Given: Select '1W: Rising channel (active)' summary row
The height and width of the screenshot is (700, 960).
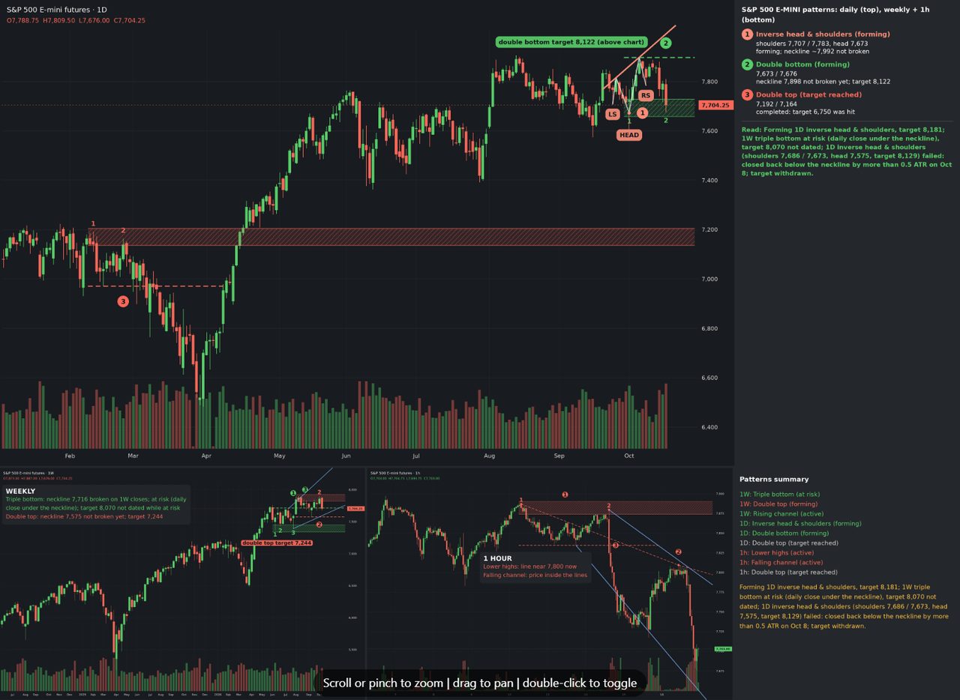Looking at the screenshot, I should [x=781, y=514].
